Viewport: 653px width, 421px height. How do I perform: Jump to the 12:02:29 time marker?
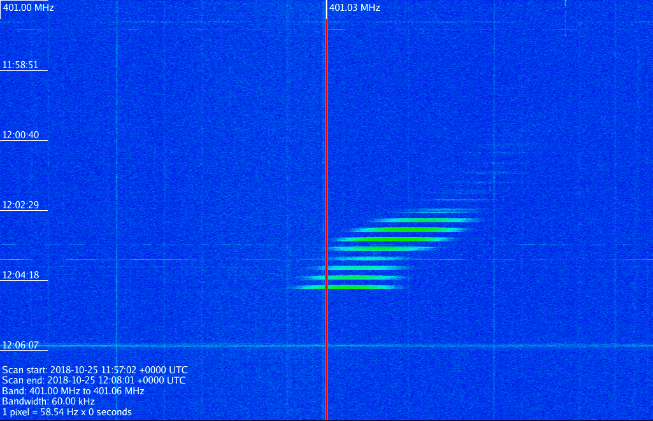(21, 205)
